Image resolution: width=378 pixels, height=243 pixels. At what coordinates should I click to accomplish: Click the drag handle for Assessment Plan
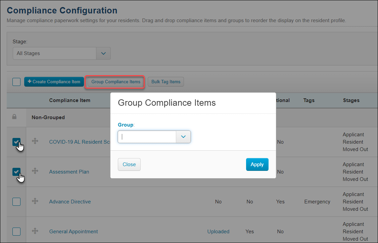click(x=35, y=171)
